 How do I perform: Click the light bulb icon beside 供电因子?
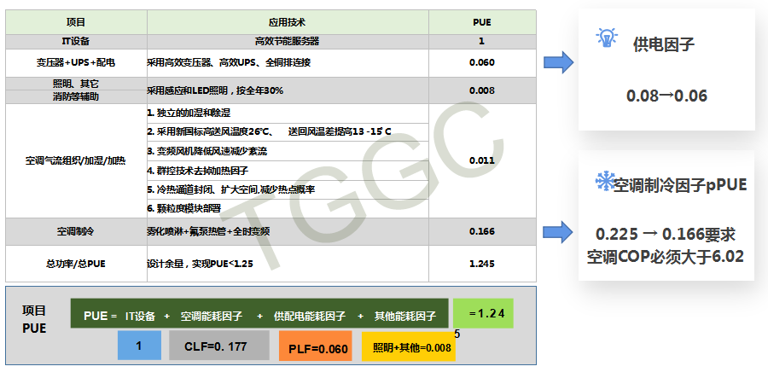[607, 38]
